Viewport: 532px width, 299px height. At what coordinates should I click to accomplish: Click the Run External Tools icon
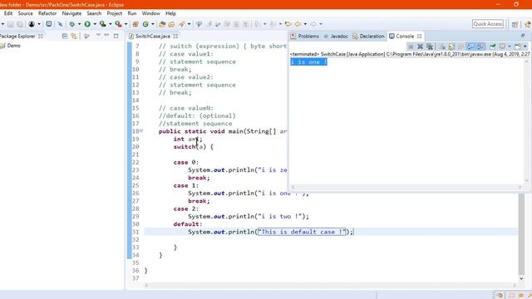[x=118, y=24]
